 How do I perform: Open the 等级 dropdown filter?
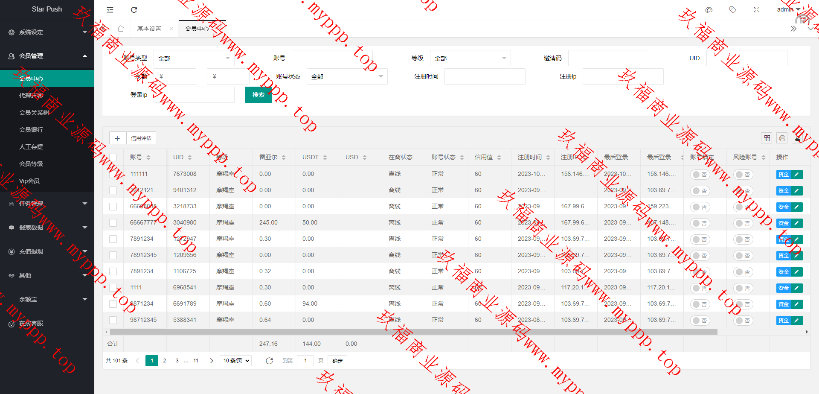pos(470,58)
